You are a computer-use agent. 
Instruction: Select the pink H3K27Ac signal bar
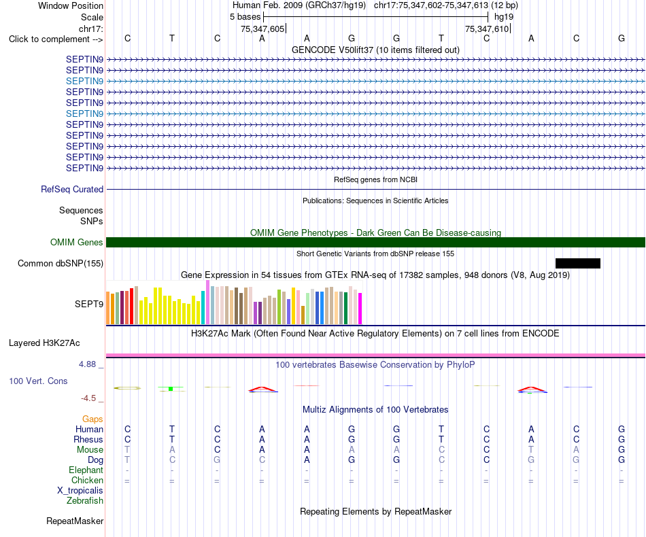click(375, 356)
